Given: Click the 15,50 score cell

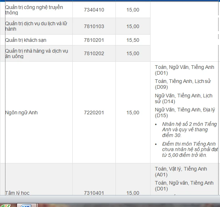Looking at the screenshot, I should point(132,40).
